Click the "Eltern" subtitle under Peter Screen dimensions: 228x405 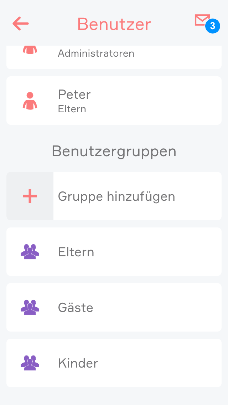tap(72, 109)
